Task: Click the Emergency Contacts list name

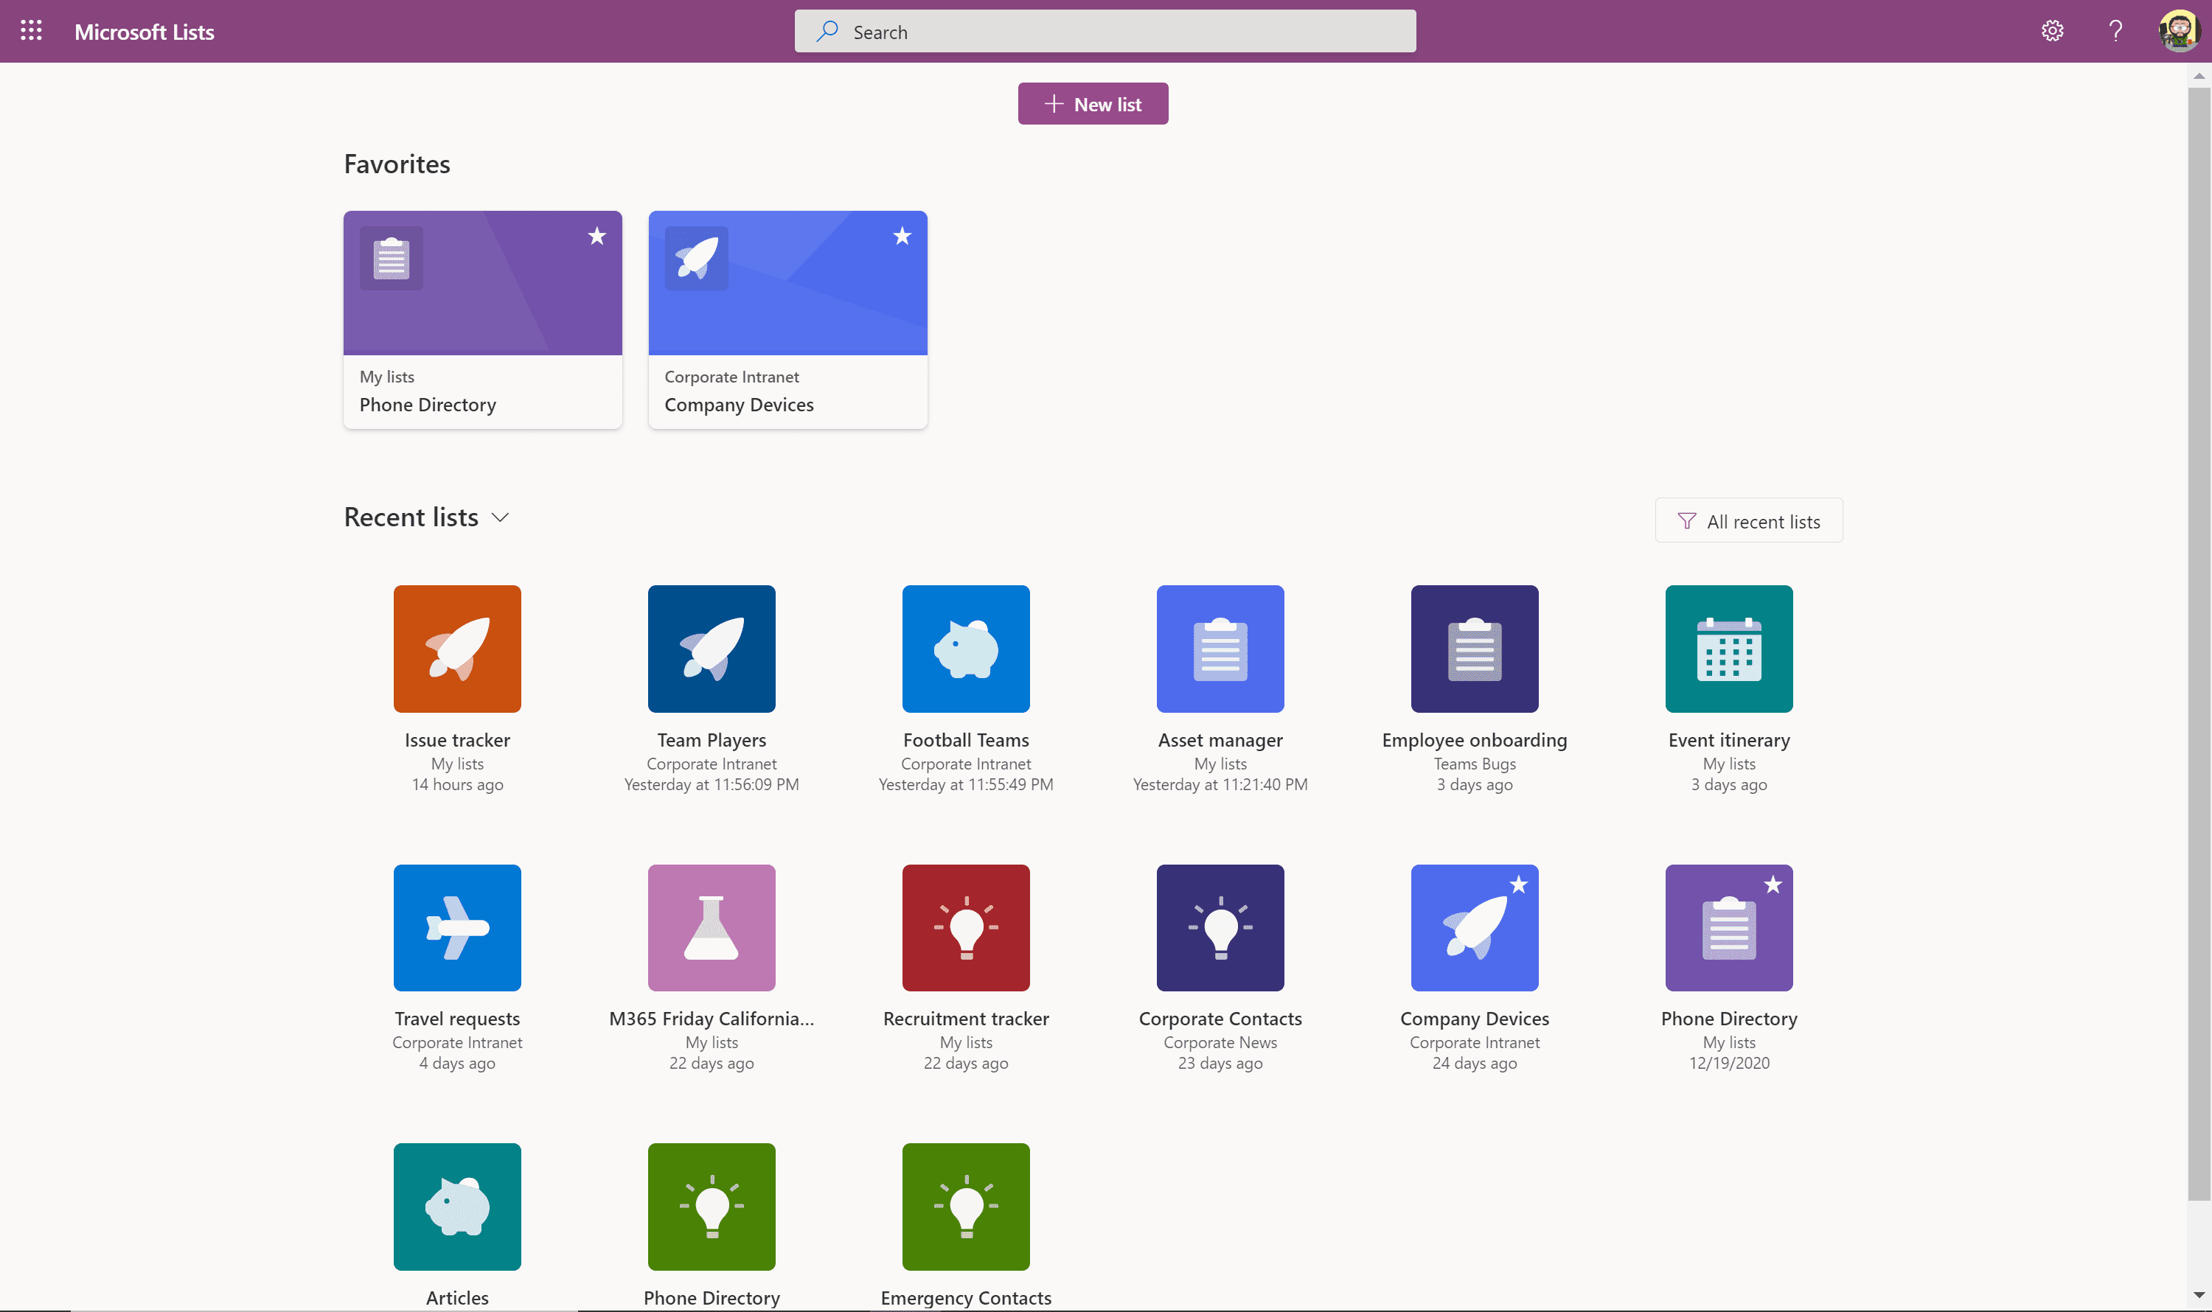Action: pyautogui.click(x=966, y=1298)
